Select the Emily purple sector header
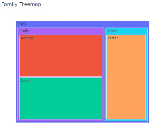Image resolution: width=153 pixels, height=126 pixels. click(61, 31)
